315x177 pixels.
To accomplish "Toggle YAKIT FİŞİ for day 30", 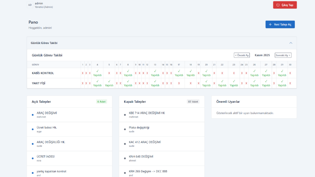I will tap(290, 83).
